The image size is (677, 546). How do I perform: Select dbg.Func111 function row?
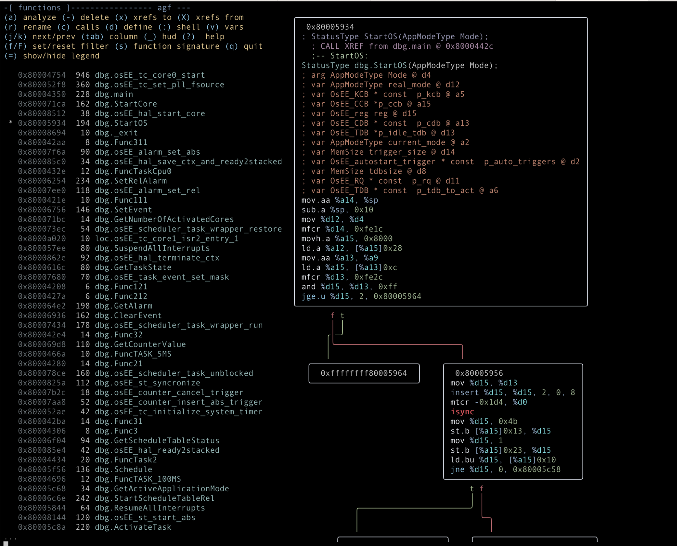pyautogui.click(x=83, y=200)
